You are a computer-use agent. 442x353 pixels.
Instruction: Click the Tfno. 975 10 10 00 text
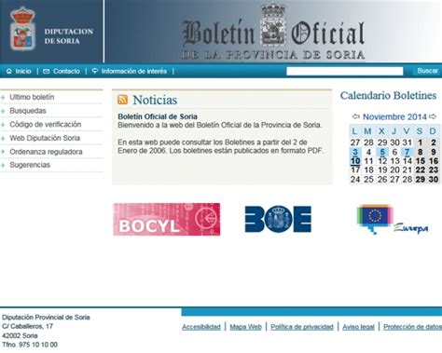(x=30, y=345)
